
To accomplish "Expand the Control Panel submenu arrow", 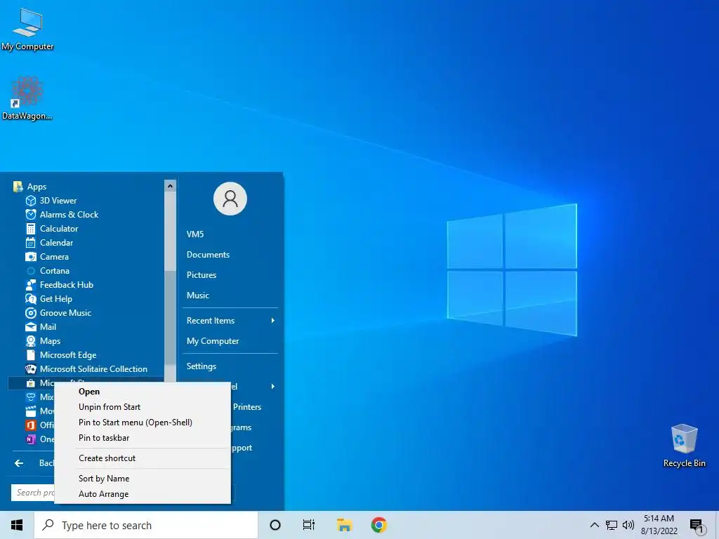I will [x=273, y=387].
